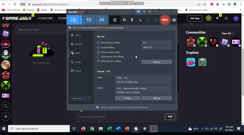Open the Minecraft creeper community in Communities
The height and width of the screenshot is (135, 244).
202,42
